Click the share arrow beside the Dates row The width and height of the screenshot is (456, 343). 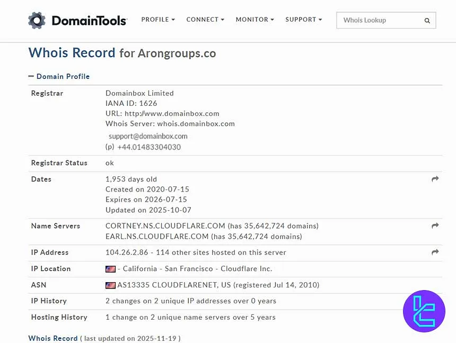tap(435, 179)
